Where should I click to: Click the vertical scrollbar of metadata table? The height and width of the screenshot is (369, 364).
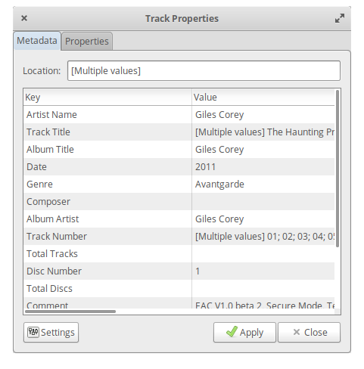[338, 169]
